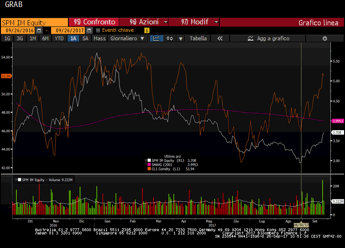Click the Agg a grafico button
345x248 pixels.
point(268,38)
